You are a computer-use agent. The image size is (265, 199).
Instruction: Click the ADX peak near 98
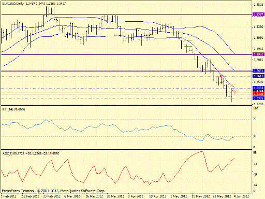point(202,151)
